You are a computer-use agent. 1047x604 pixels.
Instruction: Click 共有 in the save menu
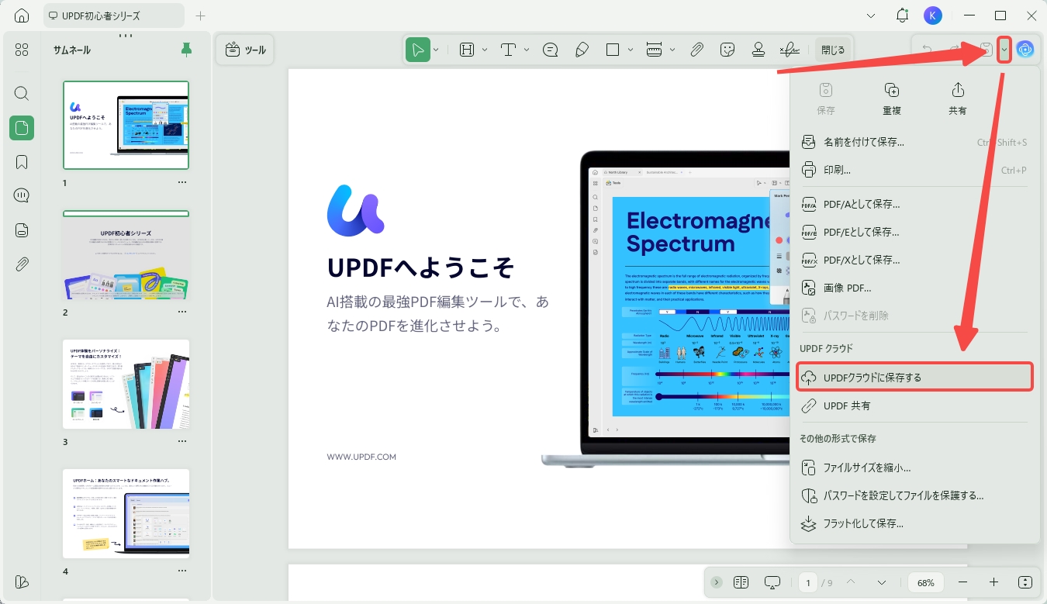tap(958, 98)
